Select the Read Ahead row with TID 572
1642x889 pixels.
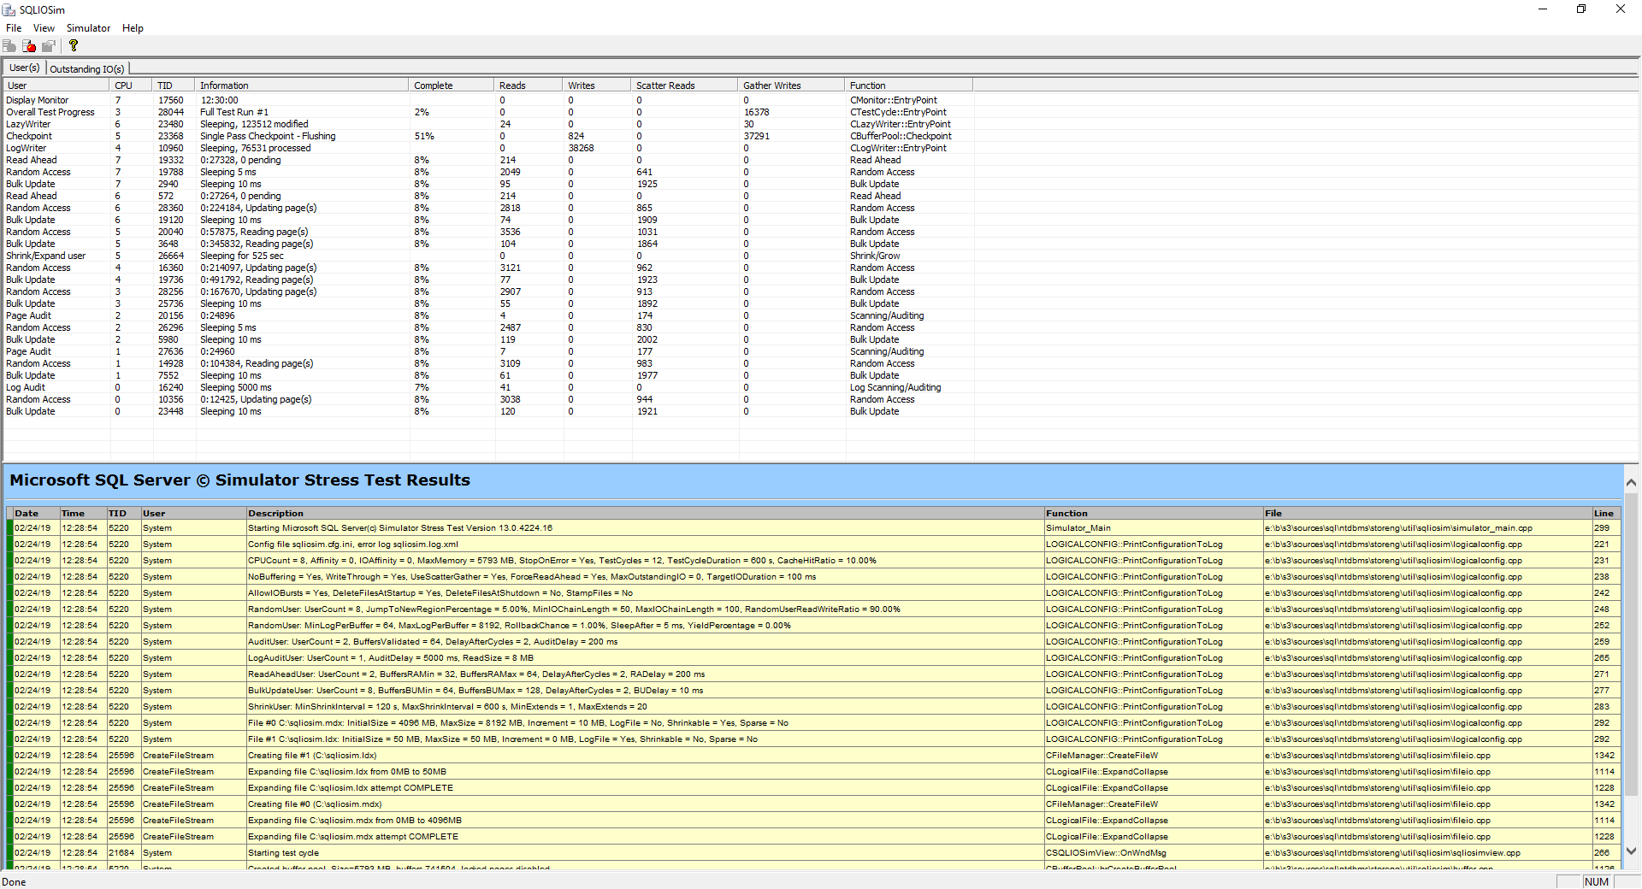click(487, 196)
